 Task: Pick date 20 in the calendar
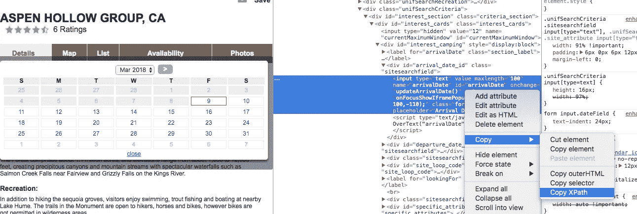(96, 123)
